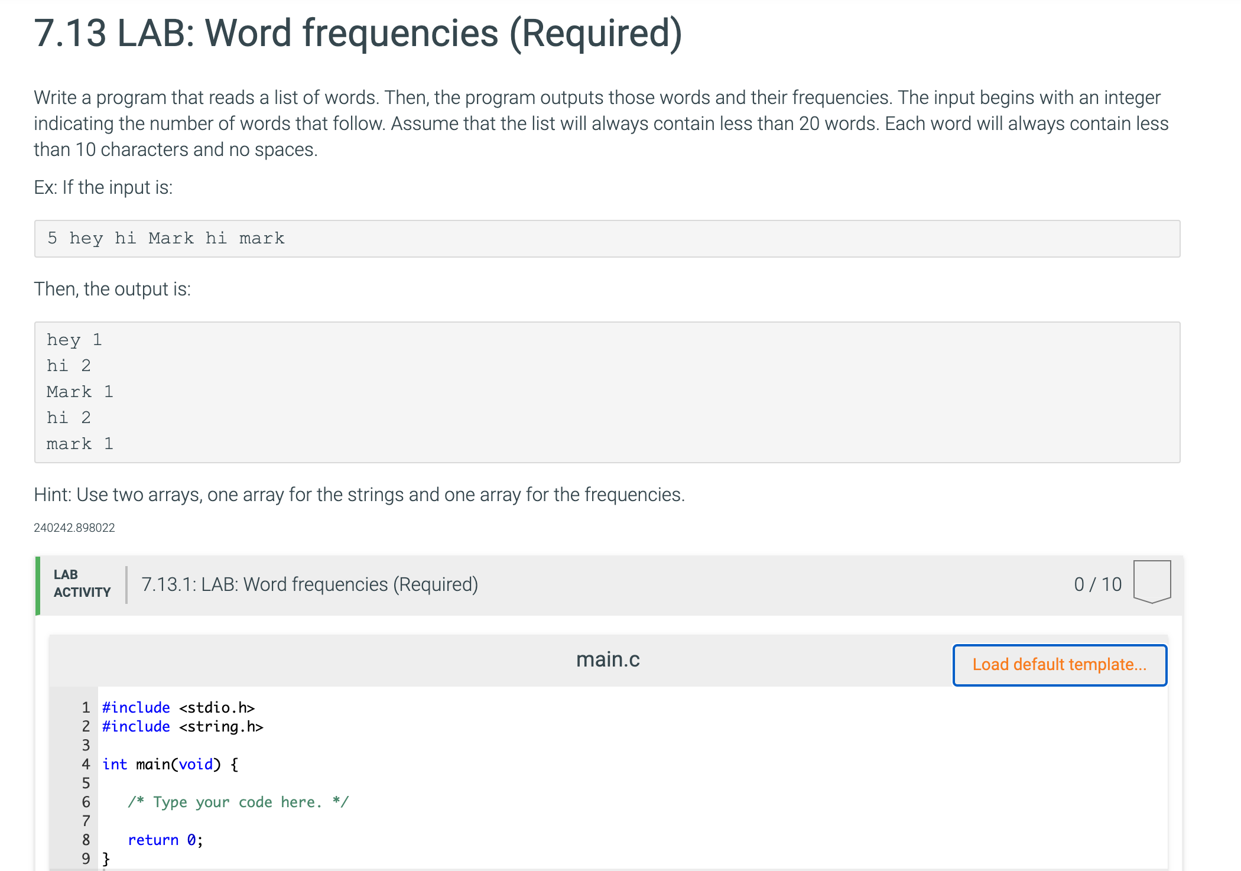This screenshot has height=871, width=1241.
Task: Click the #include <stdio.h> line
Action: coord(178,707)
